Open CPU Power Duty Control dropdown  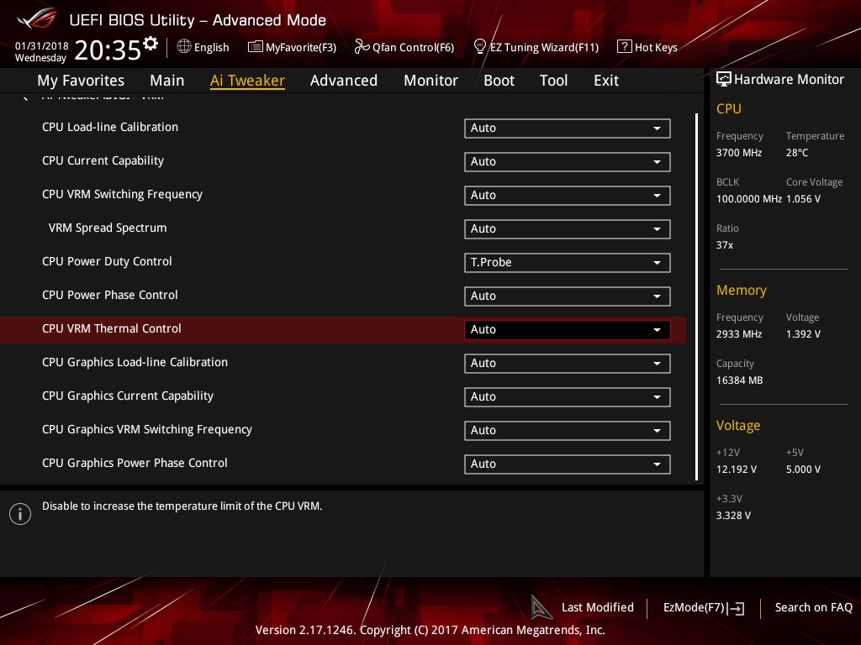[567, 263]
